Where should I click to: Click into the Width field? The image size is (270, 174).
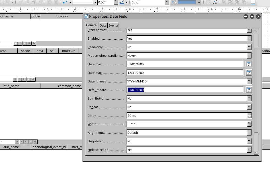coord(187,124)
